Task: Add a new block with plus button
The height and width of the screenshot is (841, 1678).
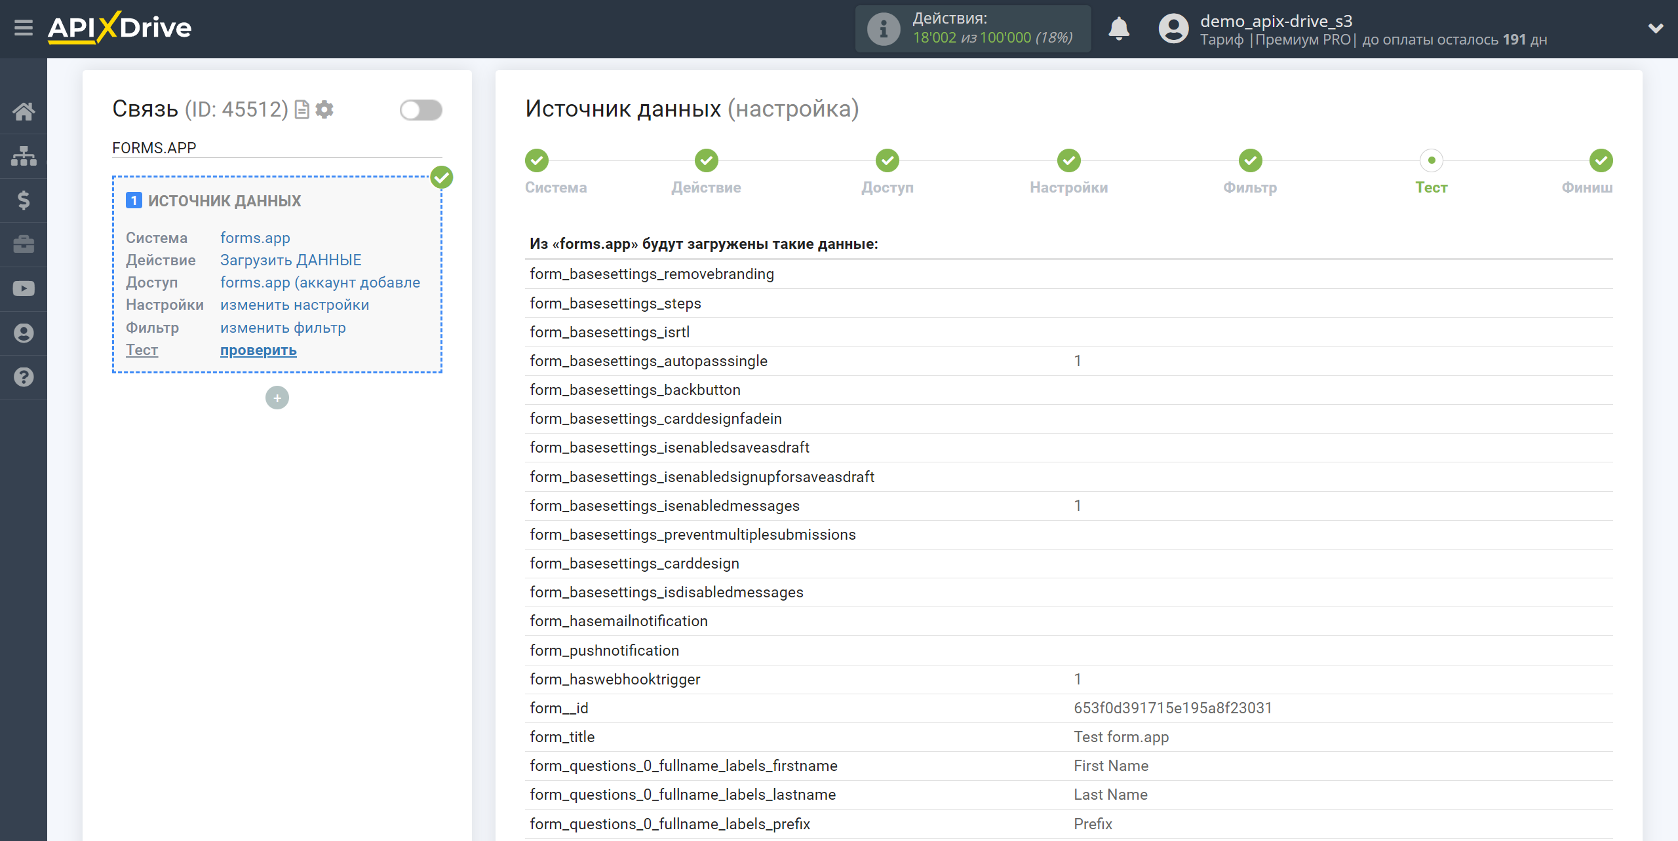Action: click(277, 398)
